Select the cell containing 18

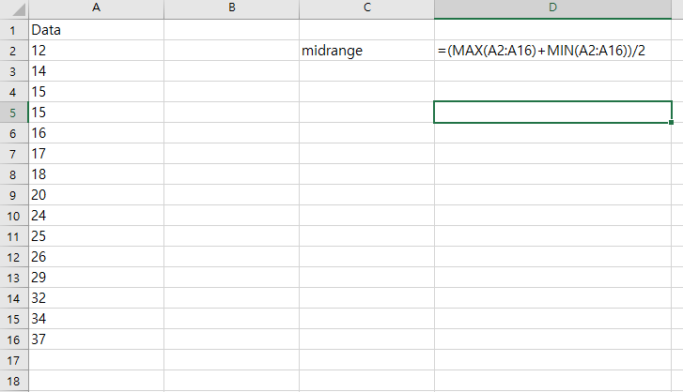point(96,174)
